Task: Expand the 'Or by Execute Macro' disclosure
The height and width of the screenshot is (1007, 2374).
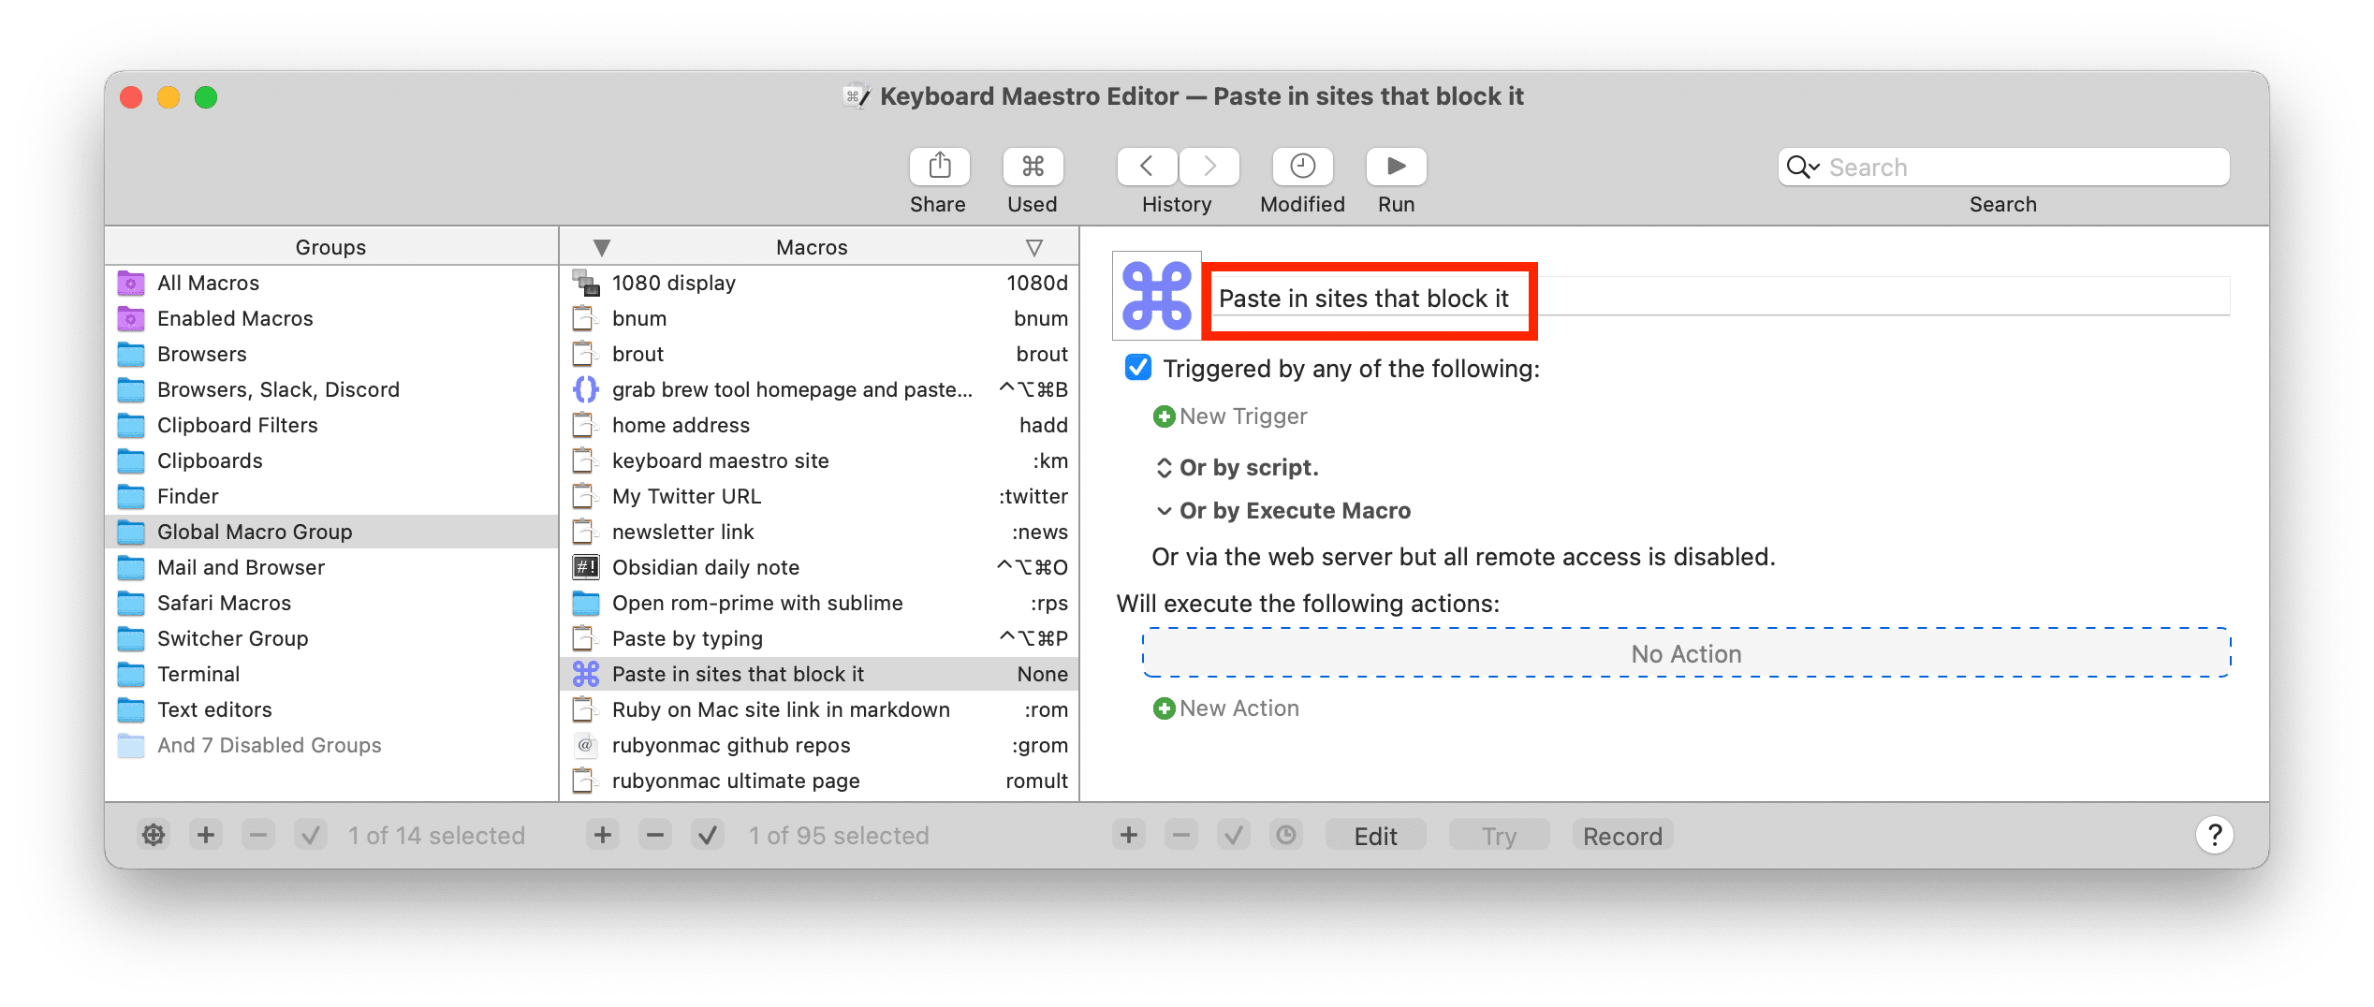Action: [x=1164, y=511]
